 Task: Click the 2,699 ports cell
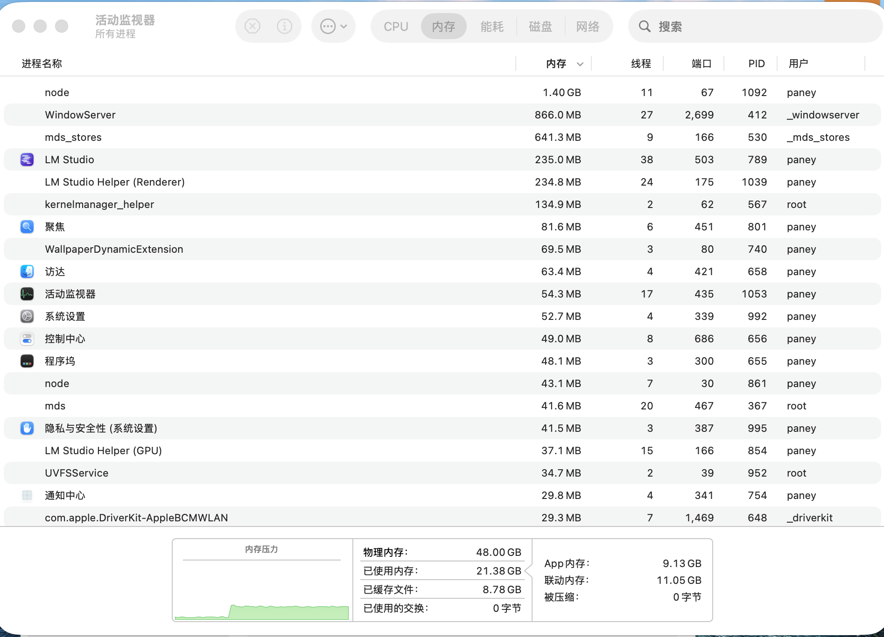click(x=699, y=115)
